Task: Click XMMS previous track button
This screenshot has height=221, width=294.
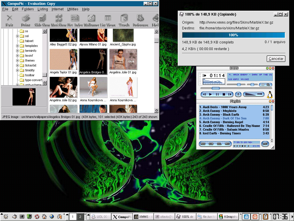Action: click(x=205, y=94)
